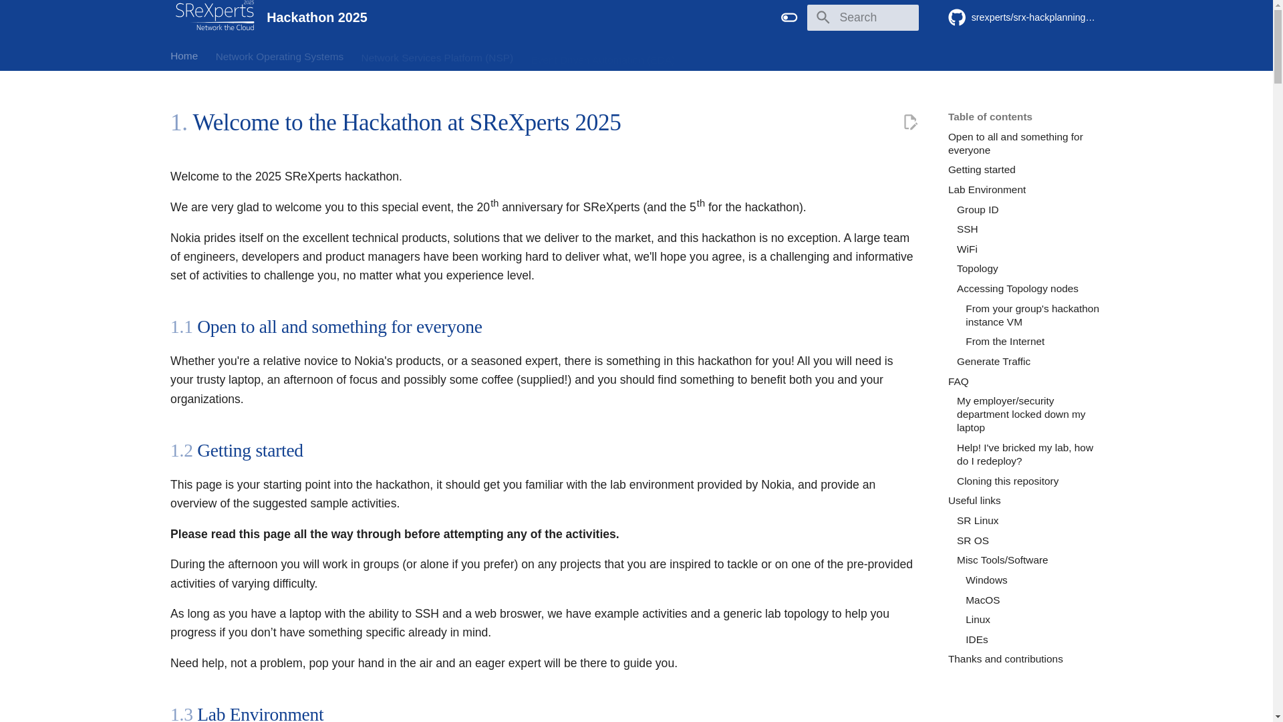
Task: Open SR OS in table of contents
Action: 972,541
